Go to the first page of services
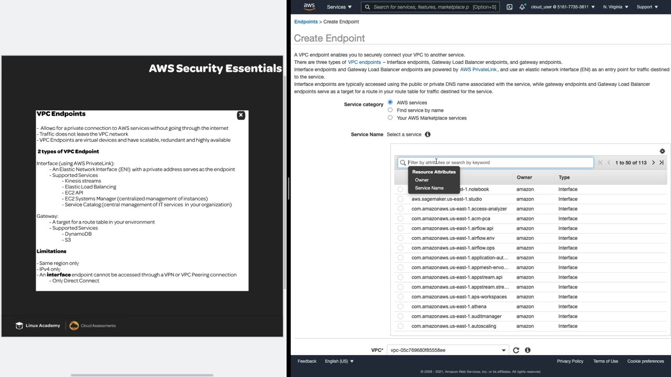 (600, 163)
